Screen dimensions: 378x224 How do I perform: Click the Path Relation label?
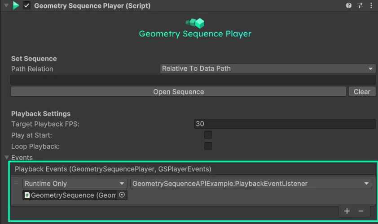point(32,69)
